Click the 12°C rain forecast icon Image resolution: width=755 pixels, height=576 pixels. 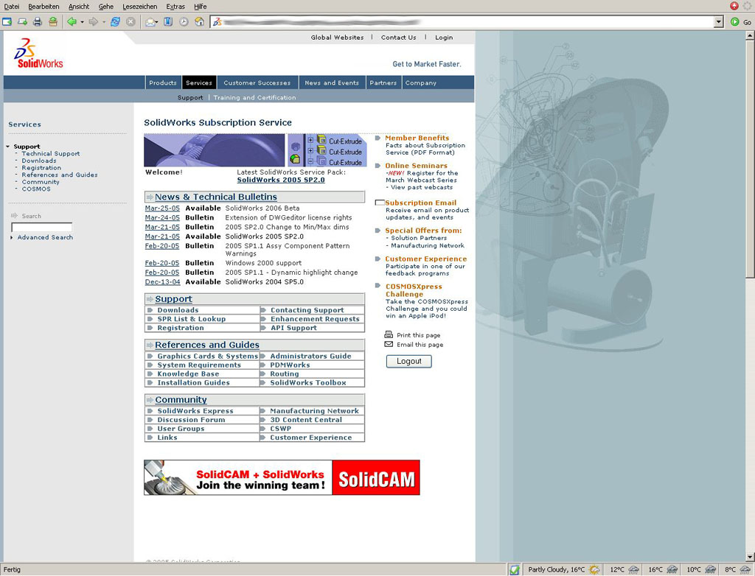tap(633, 570)
